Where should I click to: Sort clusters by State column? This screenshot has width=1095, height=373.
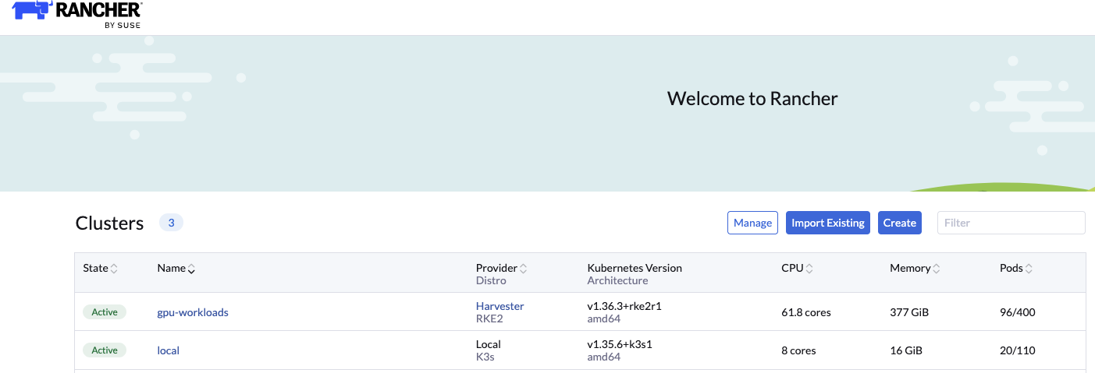[100, 268]
